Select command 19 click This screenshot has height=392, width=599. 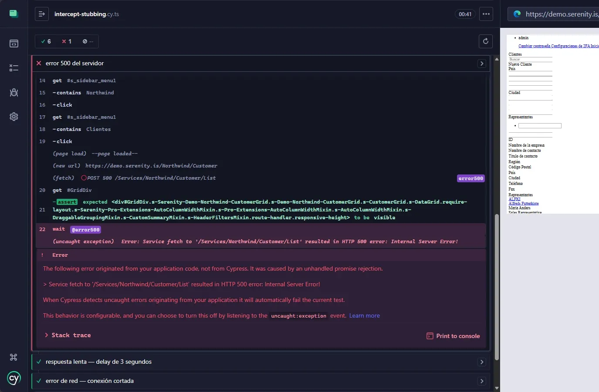click(261, 141)
